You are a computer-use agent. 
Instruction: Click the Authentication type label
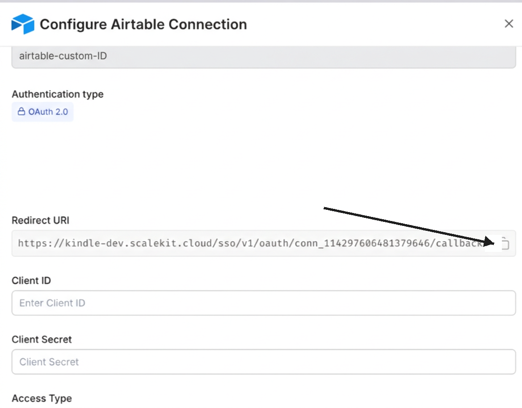point(58,94)
